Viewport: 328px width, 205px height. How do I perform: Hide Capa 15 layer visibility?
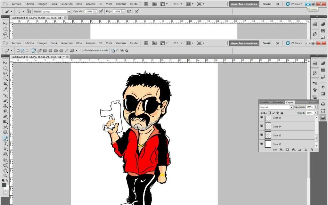[261, 118]
